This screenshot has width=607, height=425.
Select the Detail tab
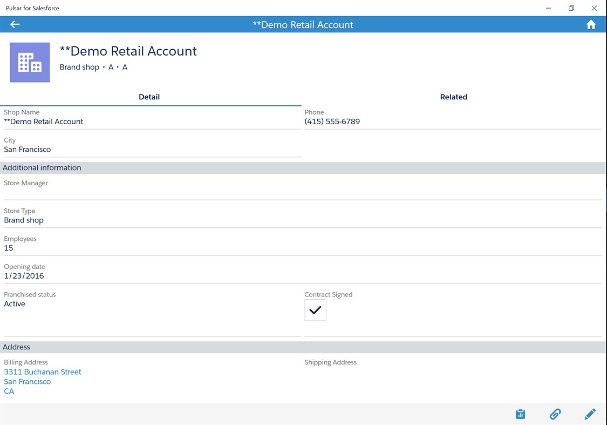point(149,97)
